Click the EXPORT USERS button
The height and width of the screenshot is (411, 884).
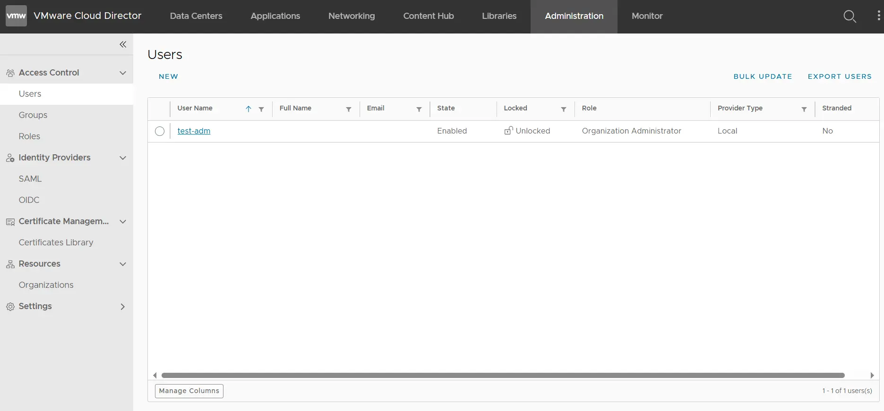(840, 76)
